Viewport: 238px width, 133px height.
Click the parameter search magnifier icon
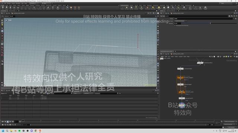[232, 16]
